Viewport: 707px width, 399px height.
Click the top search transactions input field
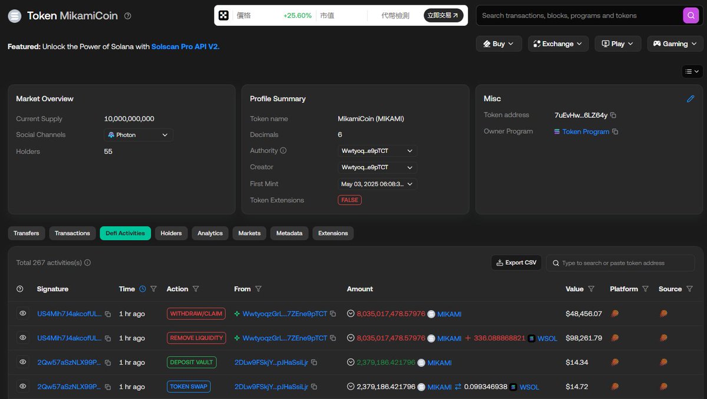(579, 15)
